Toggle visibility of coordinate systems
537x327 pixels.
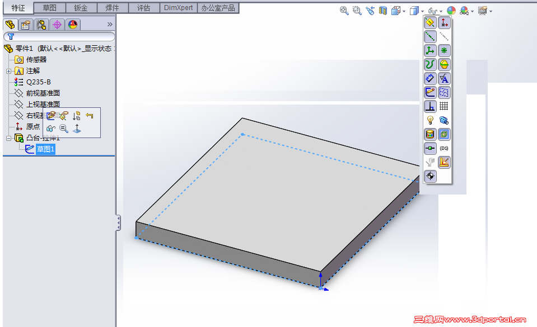pyautogui.click(x=430, y=51)
